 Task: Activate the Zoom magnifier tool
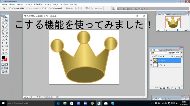(x=7, y=53)
